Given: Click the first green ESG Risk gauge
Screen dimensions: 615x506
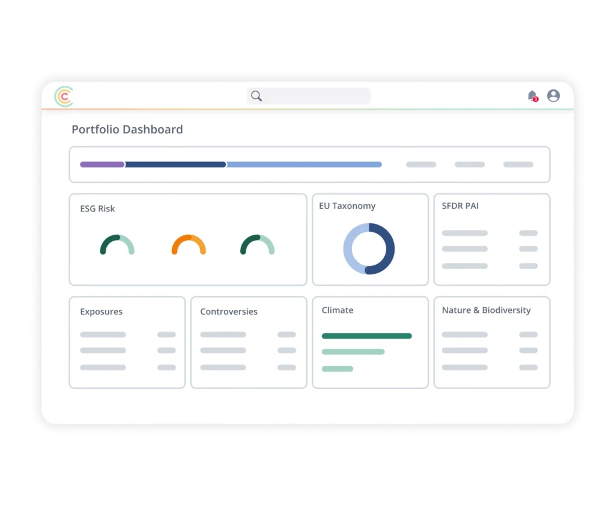Looking at the screenshot, I should tap(117, 244).
